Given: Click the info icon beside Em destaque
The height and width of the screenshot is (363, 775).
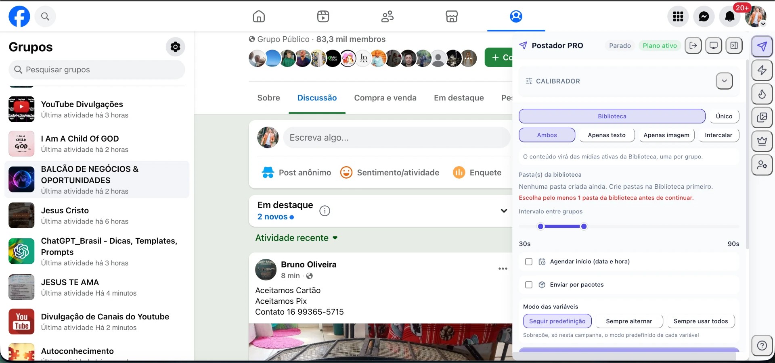Looking at the screenshot, I should [x=325, y=211].
